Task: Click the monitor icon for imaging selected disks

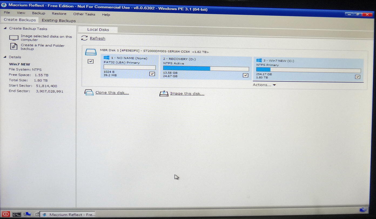Action: [14, 38]
